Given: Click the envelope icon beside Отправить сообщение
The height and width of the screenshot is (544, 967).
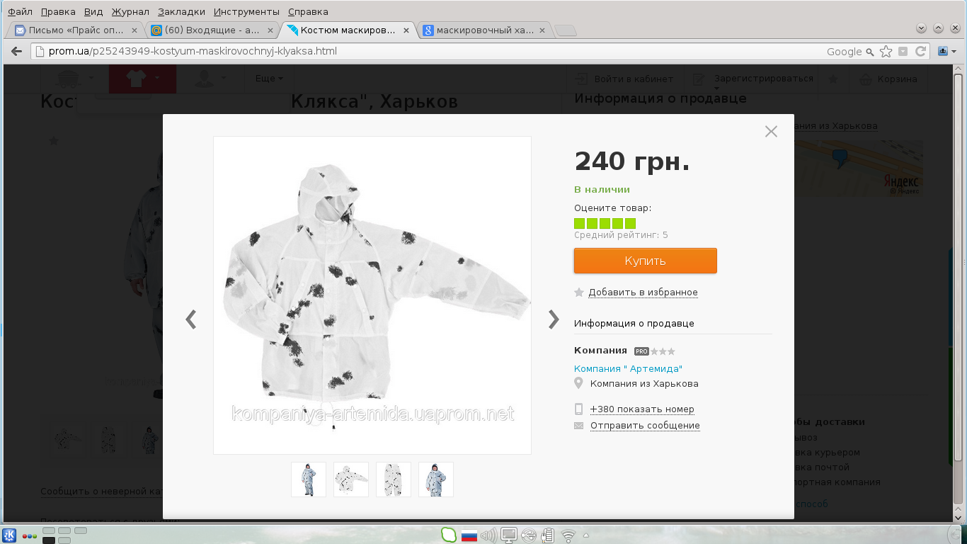Looking at the screenshot, I should coord(578,426).
